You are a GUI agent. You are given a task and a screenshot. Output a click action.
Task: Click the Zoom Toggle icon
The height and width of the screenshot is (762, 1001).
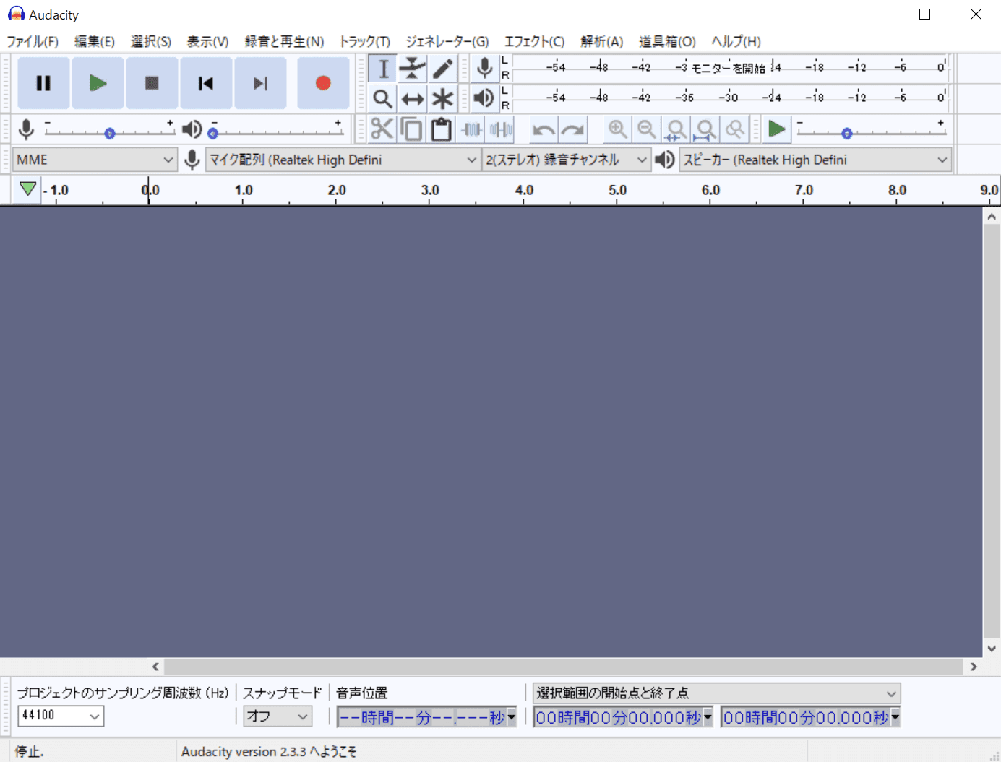pos(734,129)
